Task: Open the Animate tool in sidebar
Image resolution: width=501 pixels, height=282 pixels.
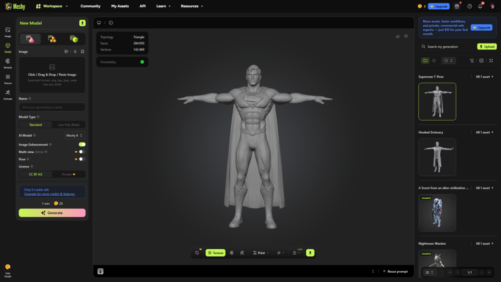Action: click(x=8, y=94)
